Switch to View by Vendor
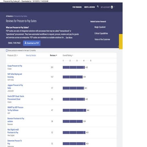This screenshot has width=147, height=147. (x=31, y=55)
